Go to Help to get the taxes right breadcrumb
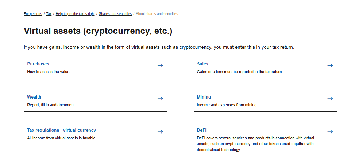The image size is (355, 167). [x=75, y=14]
